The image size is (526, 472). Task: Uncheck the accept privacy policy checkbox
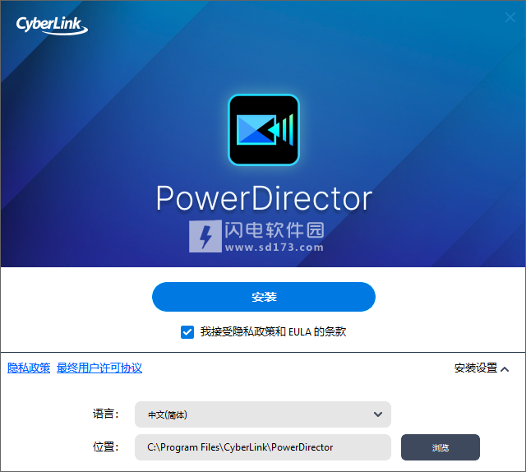pyautogui.click(x=187, y=332)
